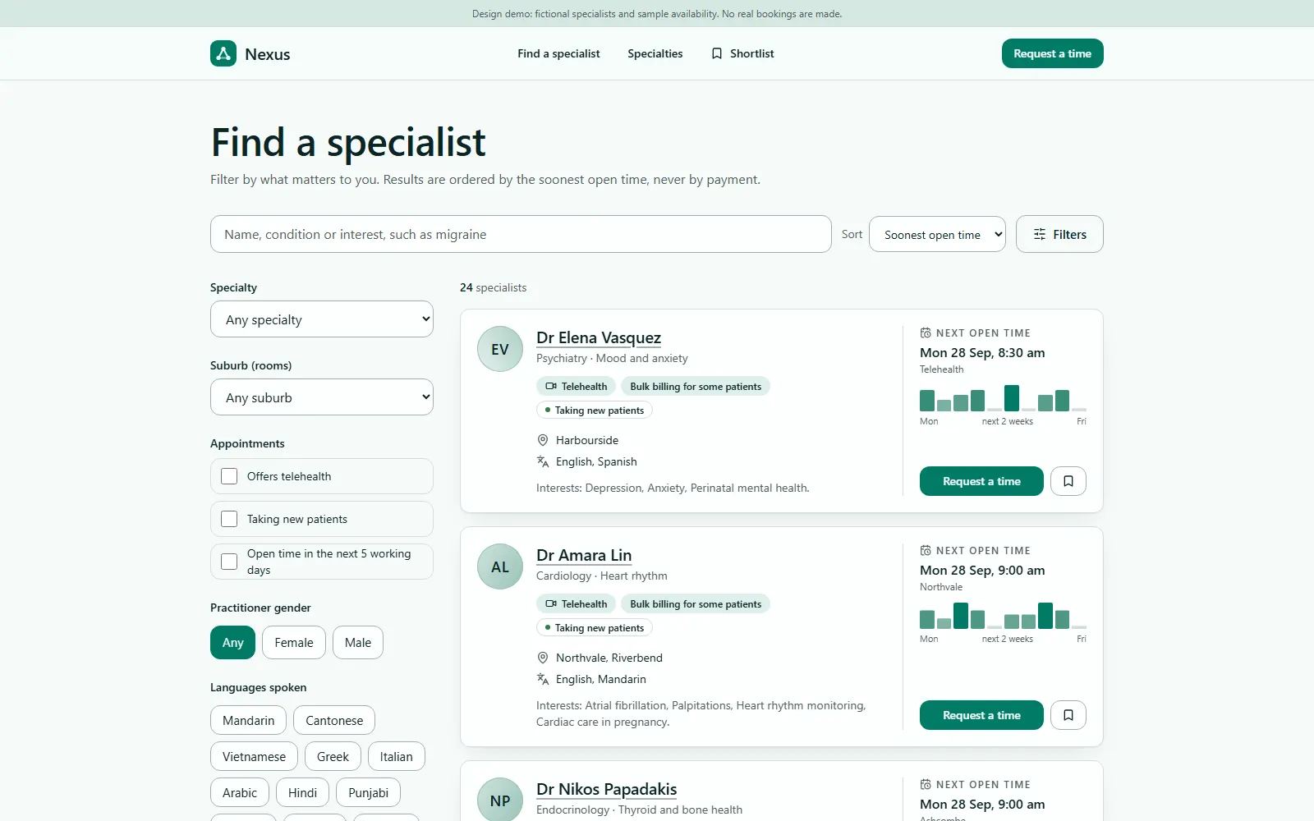Click the 'Find a specialist' page heading
Image resolution: width=1314 pixels, height=821 pixels.
click(x=348, y=142)
